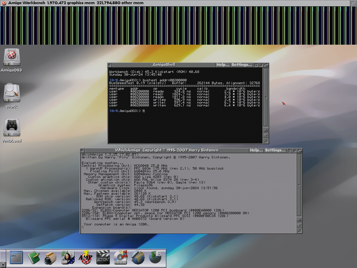
Task: Click the AmigaShell depth gadget
Action: point(266,65)
